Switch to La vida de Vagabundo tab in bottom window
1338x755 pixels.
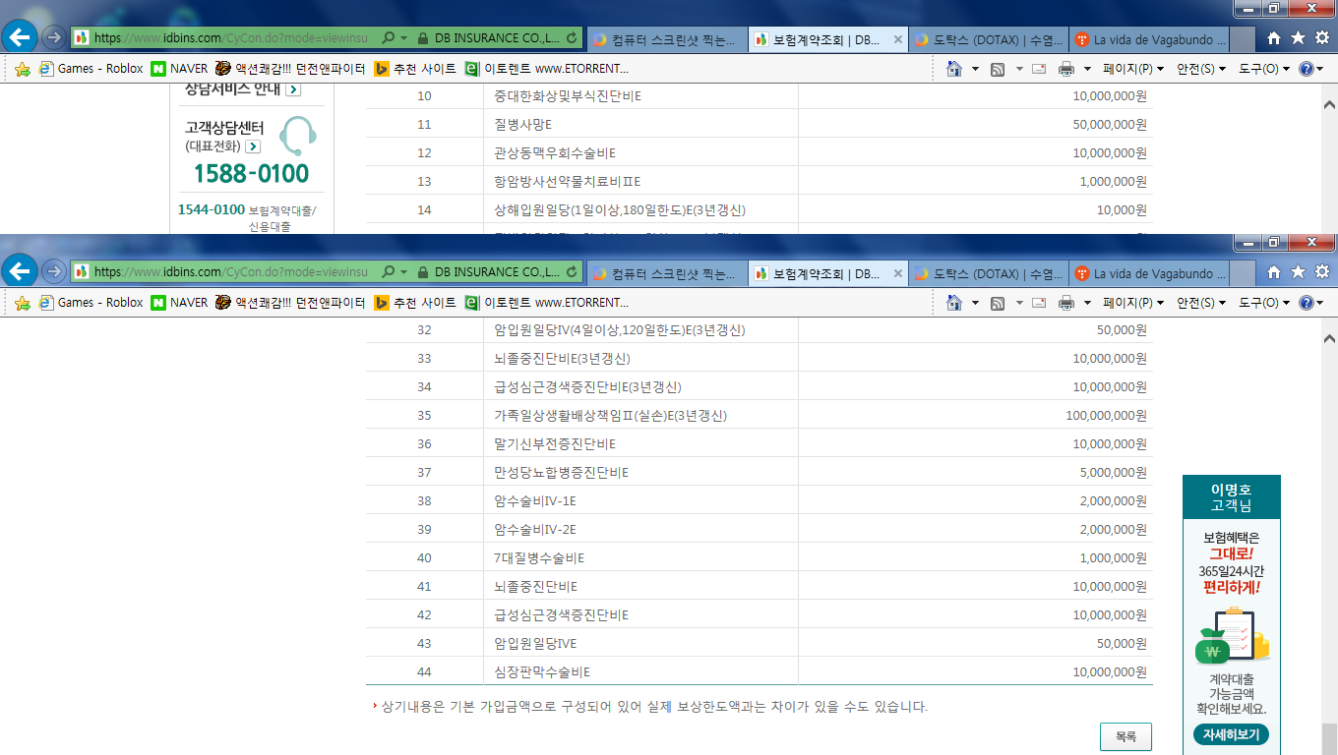point(1149,273)
